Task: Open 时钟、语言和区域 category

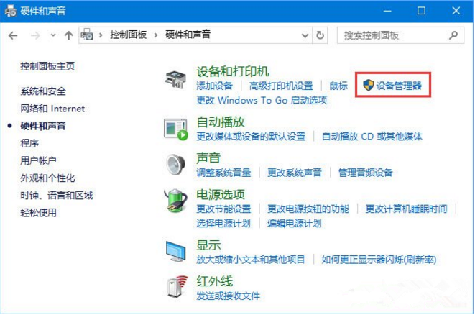Action: pyautogui.click(x=57, y=195)
